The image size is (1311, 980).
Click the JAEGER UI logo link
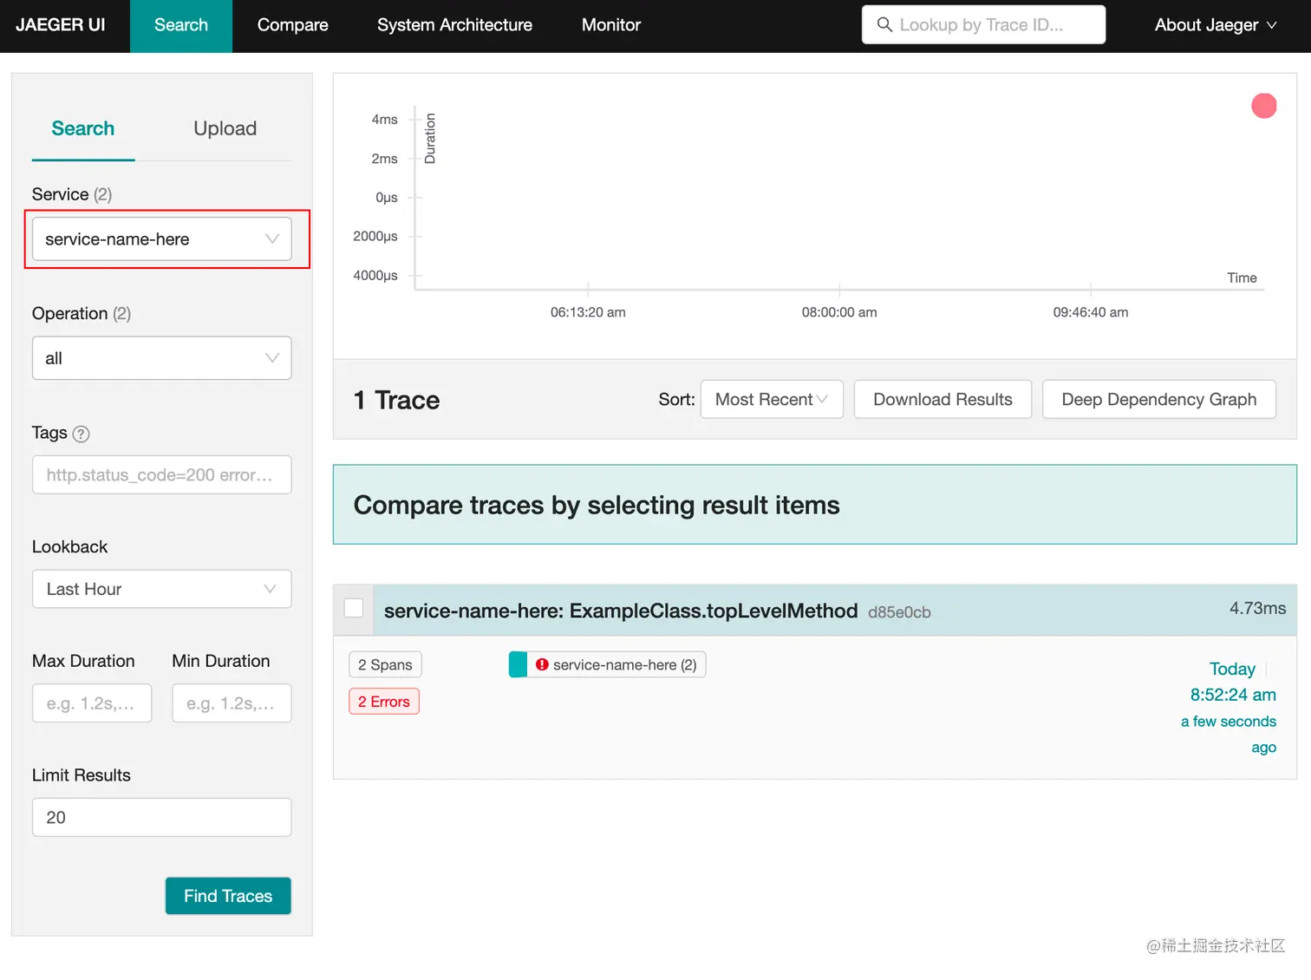point(60,25)
